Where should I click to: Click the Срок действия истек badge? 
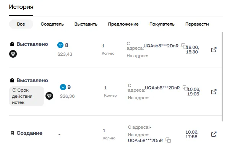(x=26, y=96)
